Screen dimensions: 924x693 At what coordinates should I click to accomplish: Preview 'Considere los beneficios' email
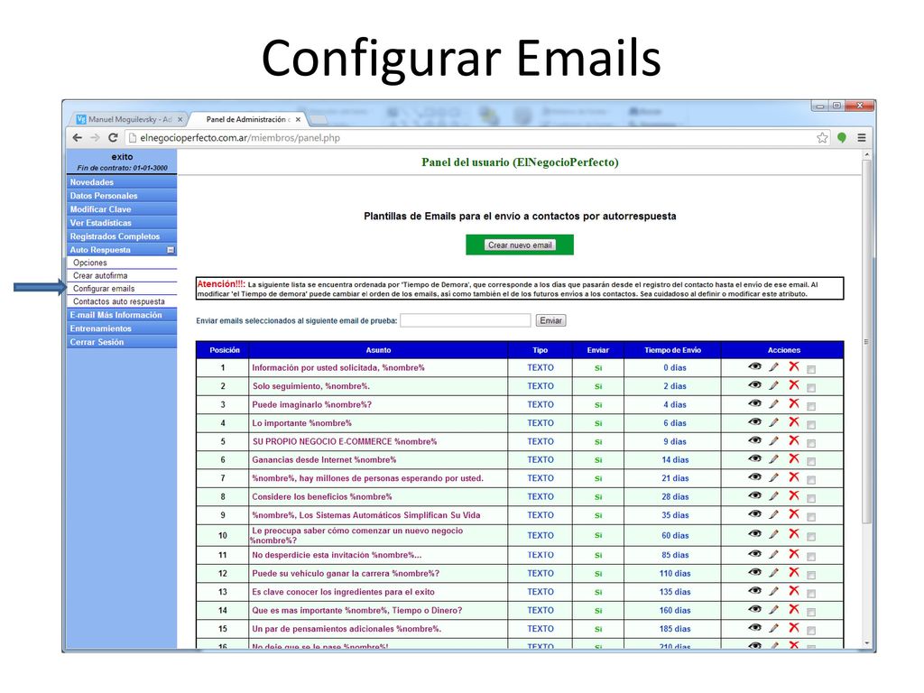(x=754, y=495)
